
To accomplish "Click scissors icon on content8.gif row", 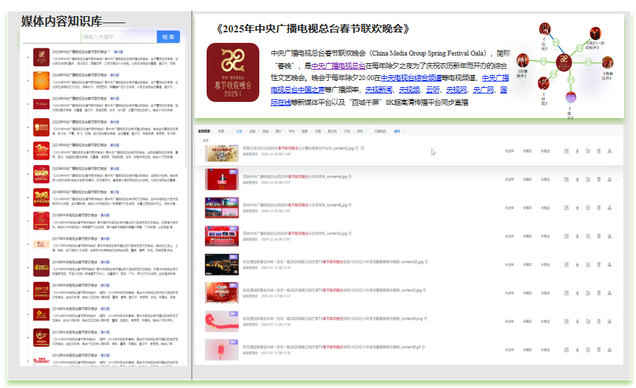I will coord(609,350).
